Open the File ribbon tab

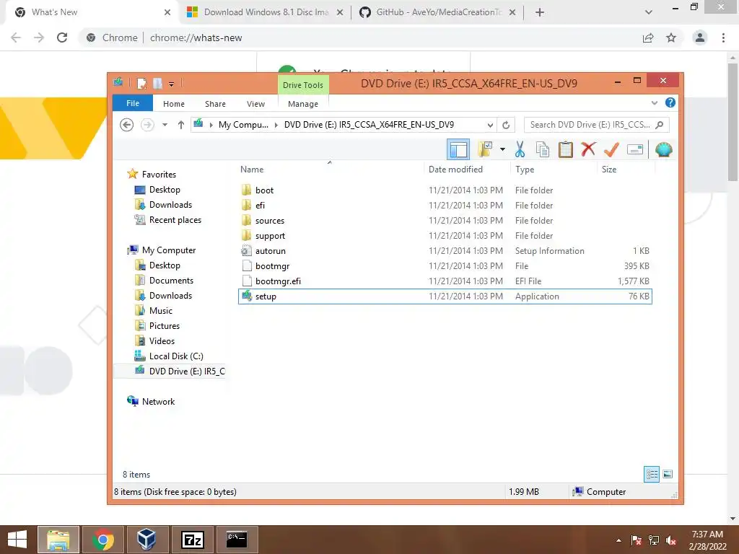(133, 103)
